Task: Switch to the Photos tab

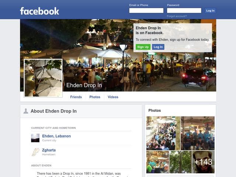Action: (x=95, y=97)
